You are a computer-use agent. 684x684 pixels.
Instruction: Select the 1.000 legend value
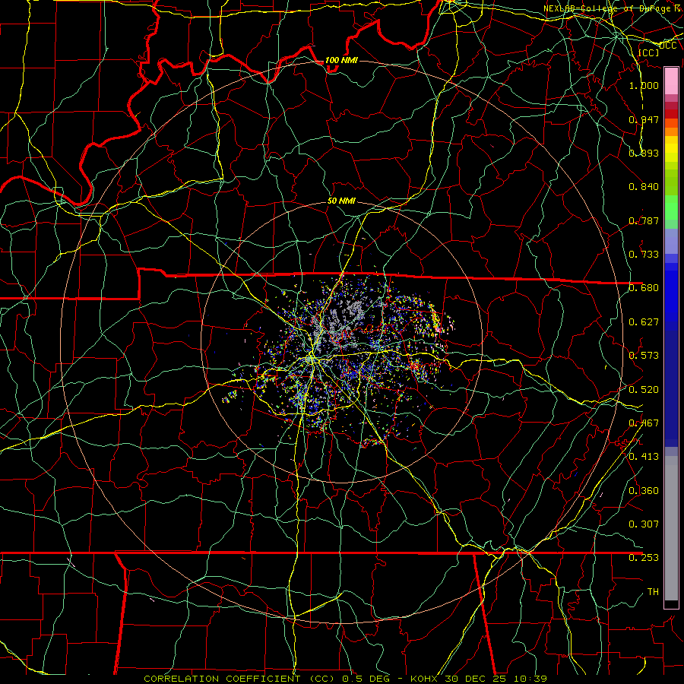644,85
